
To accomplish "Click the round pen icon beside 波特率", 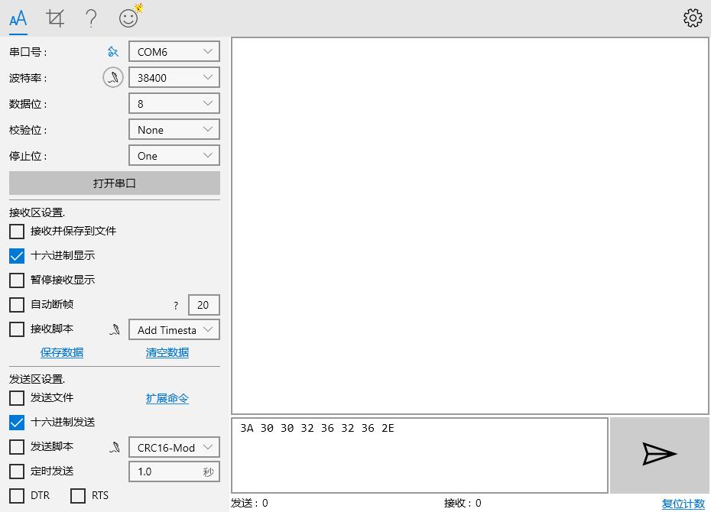I will [x=113, y=78].
